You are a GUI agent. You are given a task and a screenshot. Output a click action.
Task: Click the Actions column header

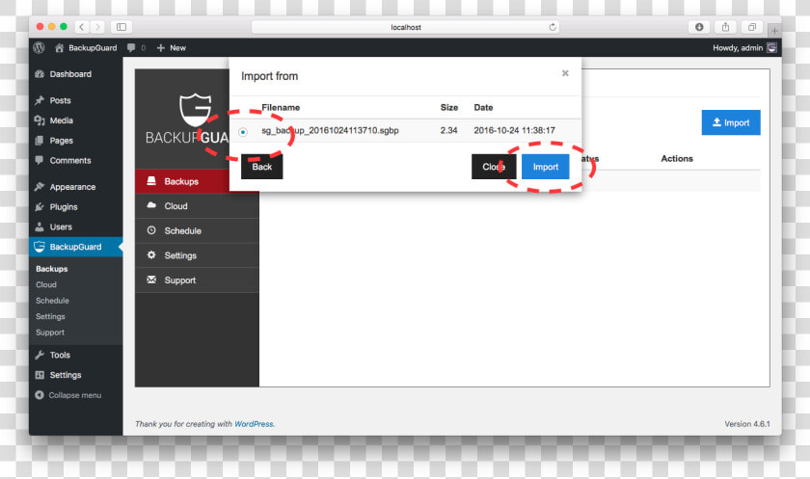[677, 158]
